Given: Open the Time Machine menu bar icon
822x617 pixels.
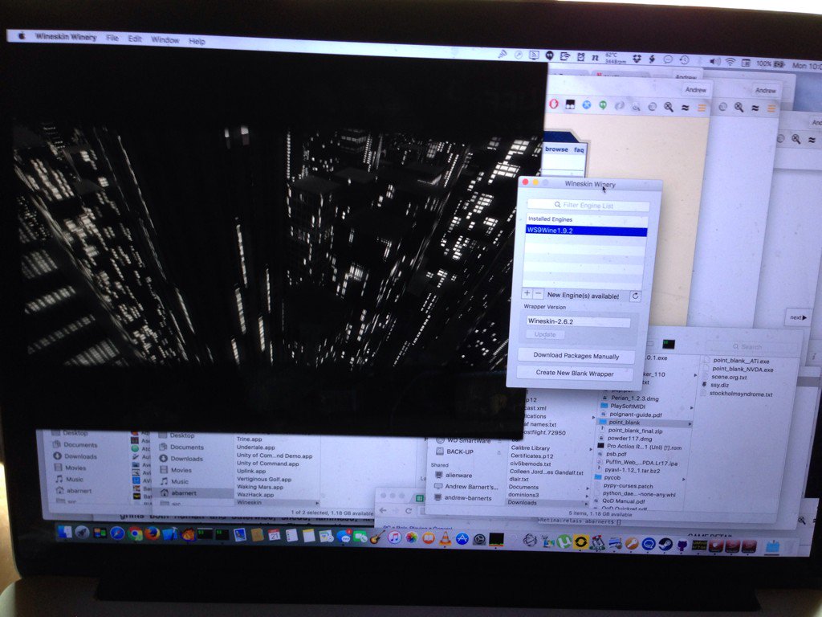Looking at the screenshot, I should 684,60.
